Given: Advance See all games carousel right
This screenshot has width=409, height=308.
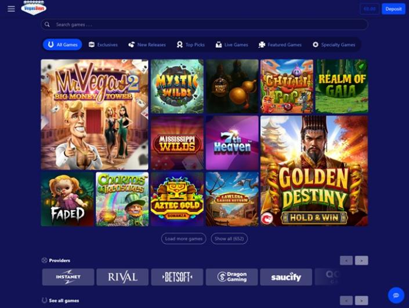Looking at the screenshot, I should pyautogui.click(x=361, y=300).
